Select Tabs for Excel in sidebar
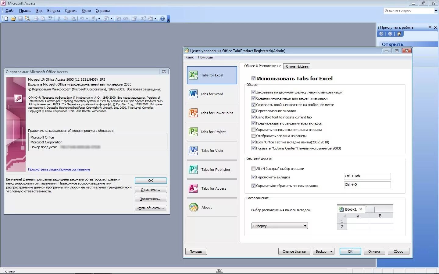The height and width of the screenshot is (274, 439). (212, 75)
